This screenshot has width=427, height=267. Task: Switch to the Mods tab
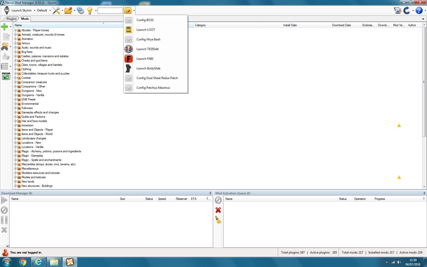25,19
